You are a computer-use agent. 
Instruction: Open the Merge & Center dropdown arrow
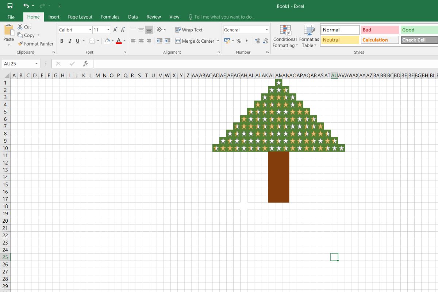click(x=218, y=41)
